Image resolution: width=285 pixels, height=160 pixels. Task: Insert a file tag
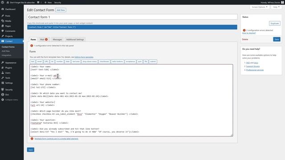(146, 62)
